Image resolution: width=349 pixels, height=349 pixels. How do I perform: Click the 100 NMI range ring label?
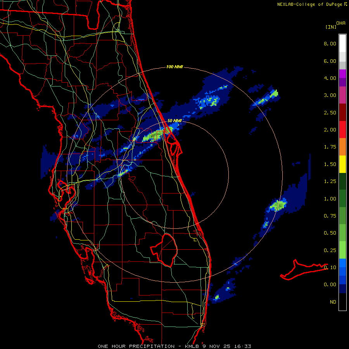click(x=174, y=67)
